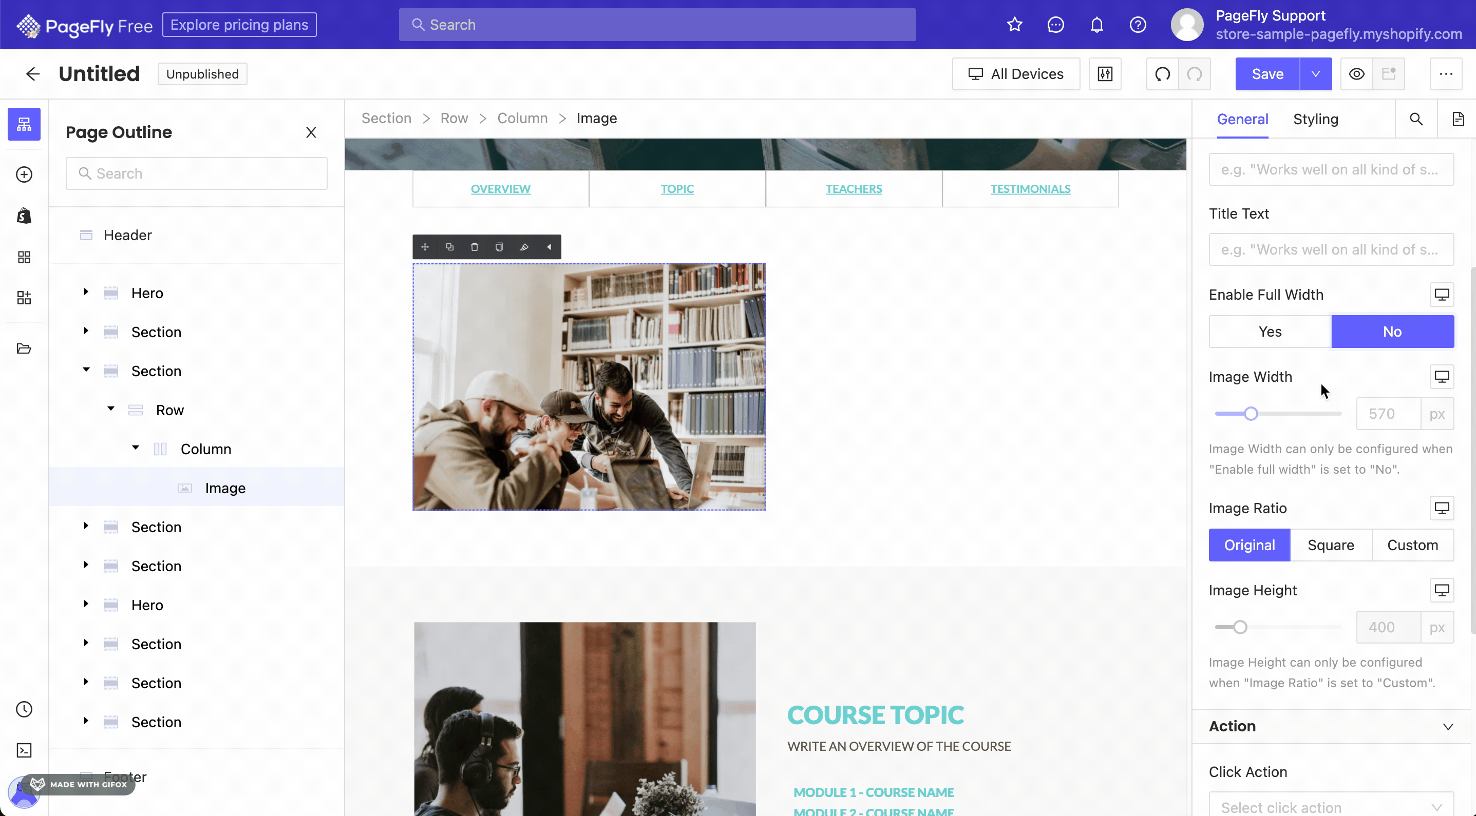Click the Shopify bag icon in sidebar
The height and width of the screenshot is (816, 1476).
pos(24,216)
